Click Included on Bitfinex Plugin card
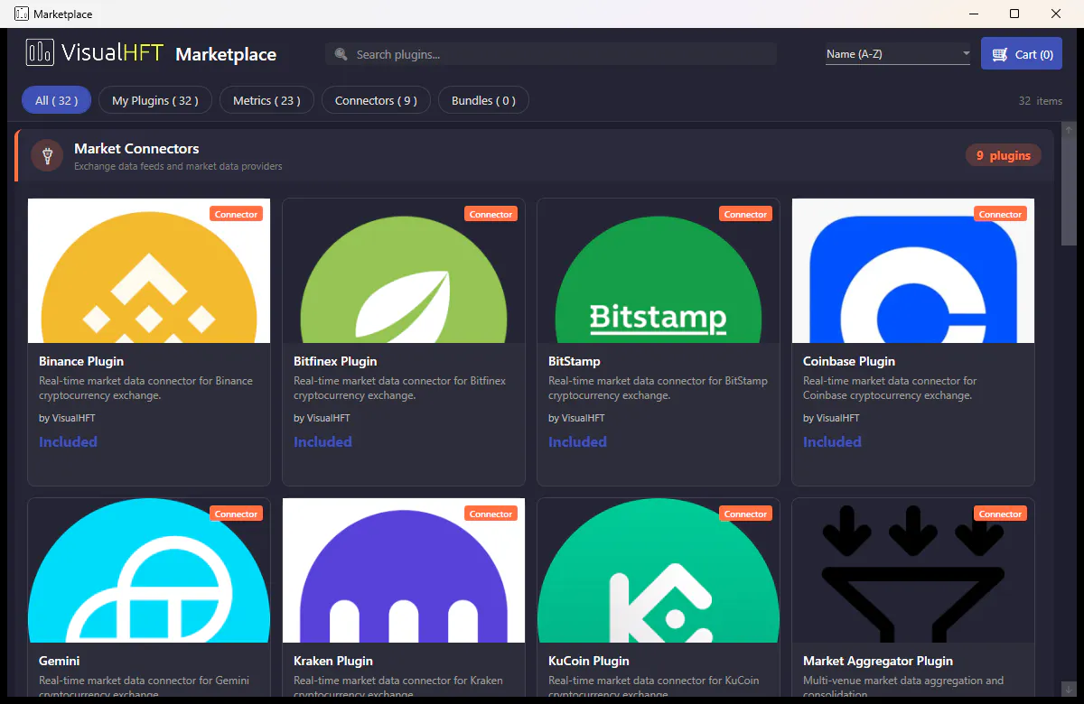1084x704 pixels. pos(322,441)
